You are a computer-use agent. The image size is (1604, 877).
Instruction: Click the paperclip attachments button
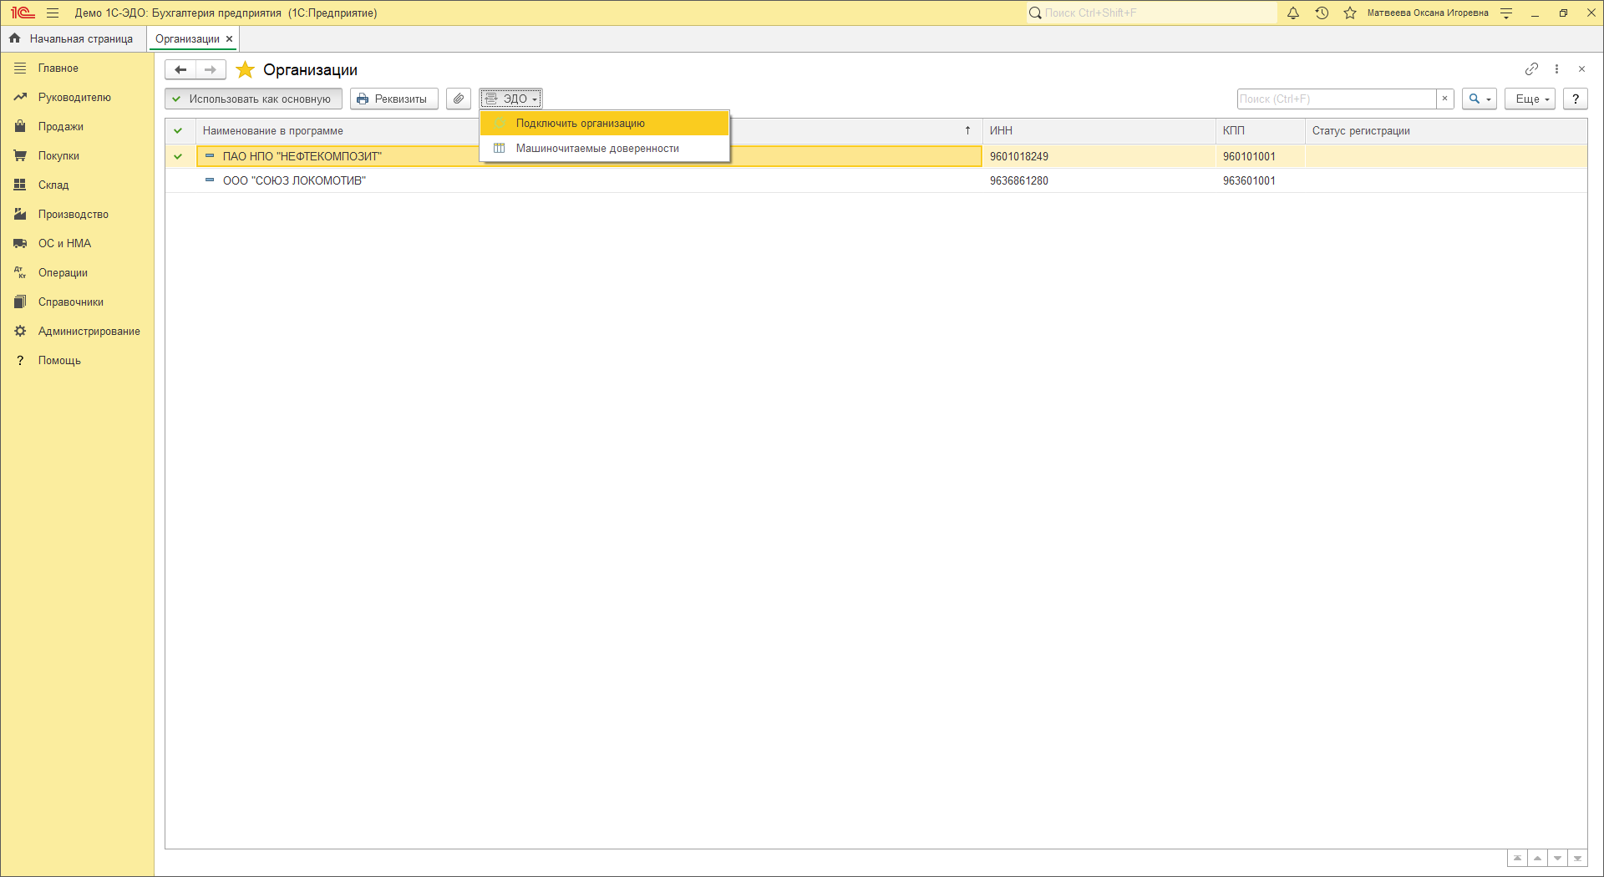pyautogui.click(x=459, y=99)
